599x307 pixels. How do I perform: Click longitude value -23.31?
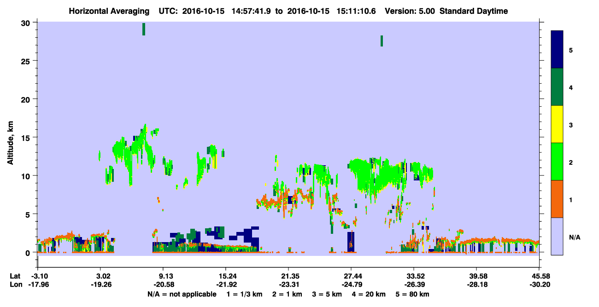(288, 285)
